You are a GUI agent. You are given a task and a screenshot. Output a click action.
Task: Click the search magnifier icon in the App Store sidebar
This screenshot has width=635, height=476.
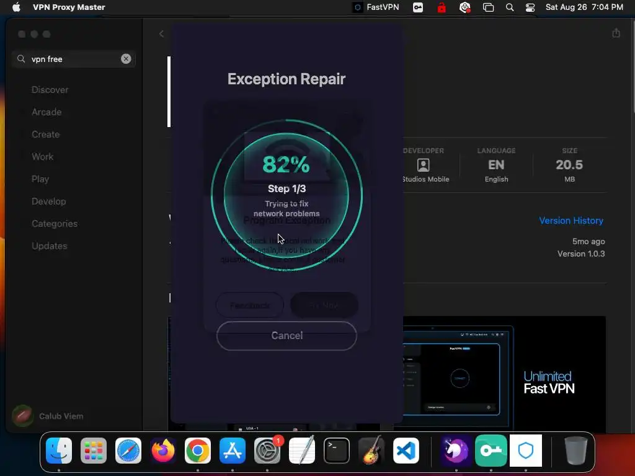21,59
